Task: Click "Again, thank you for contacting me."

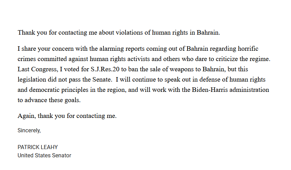Action: click(67, 116)
